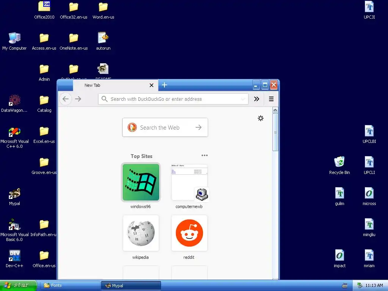Select the Word.en-us folder icon
388x291 pixels.
103,7
